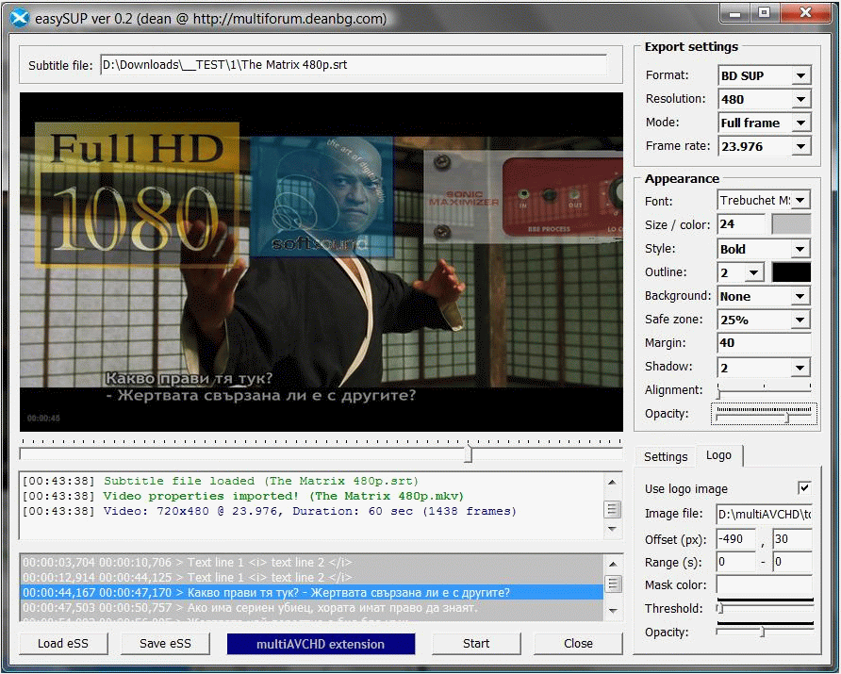Click the video preview position slider
The image size is (841, 674).
coord(321,451)
